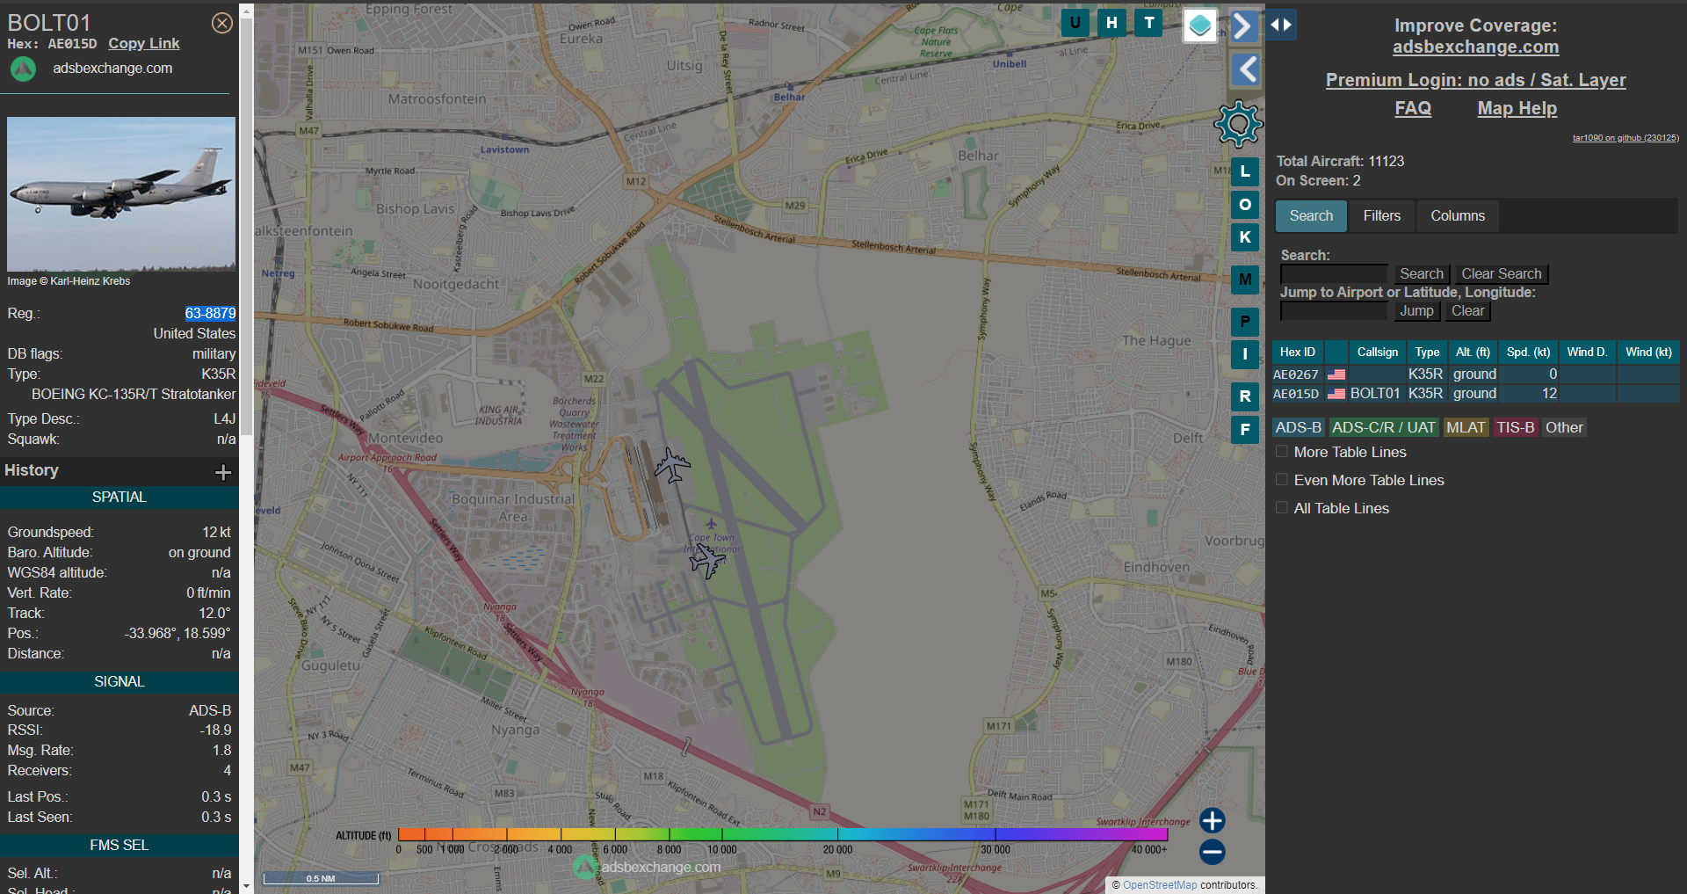Click the F map option button
Viewport: 1687px width, 894px height.
click(1245, 430)
